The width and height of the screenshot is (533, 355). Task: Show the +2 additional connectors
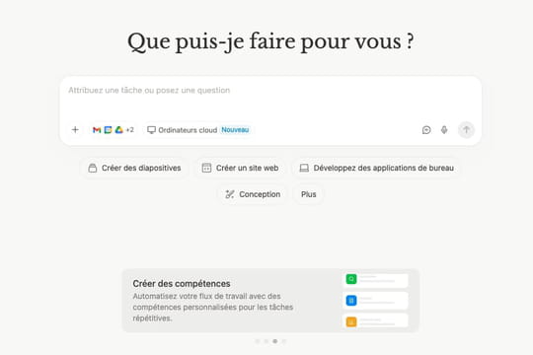click(130, 130)
